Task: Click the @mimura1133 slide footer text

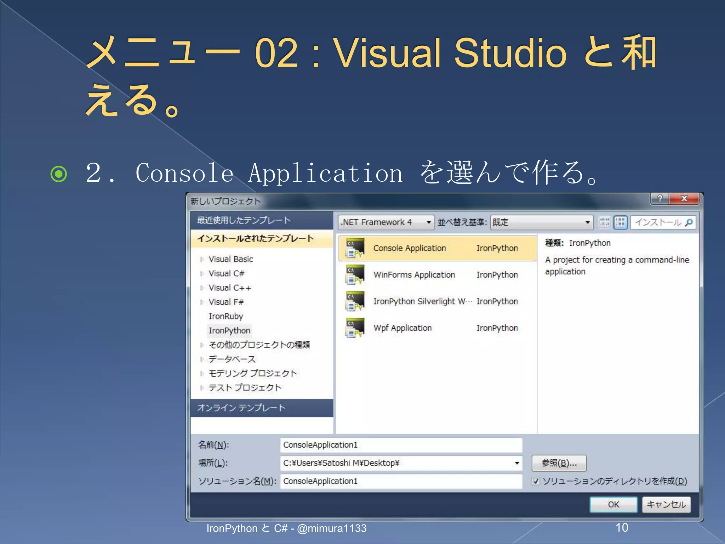Action: (x=332, y=528)
